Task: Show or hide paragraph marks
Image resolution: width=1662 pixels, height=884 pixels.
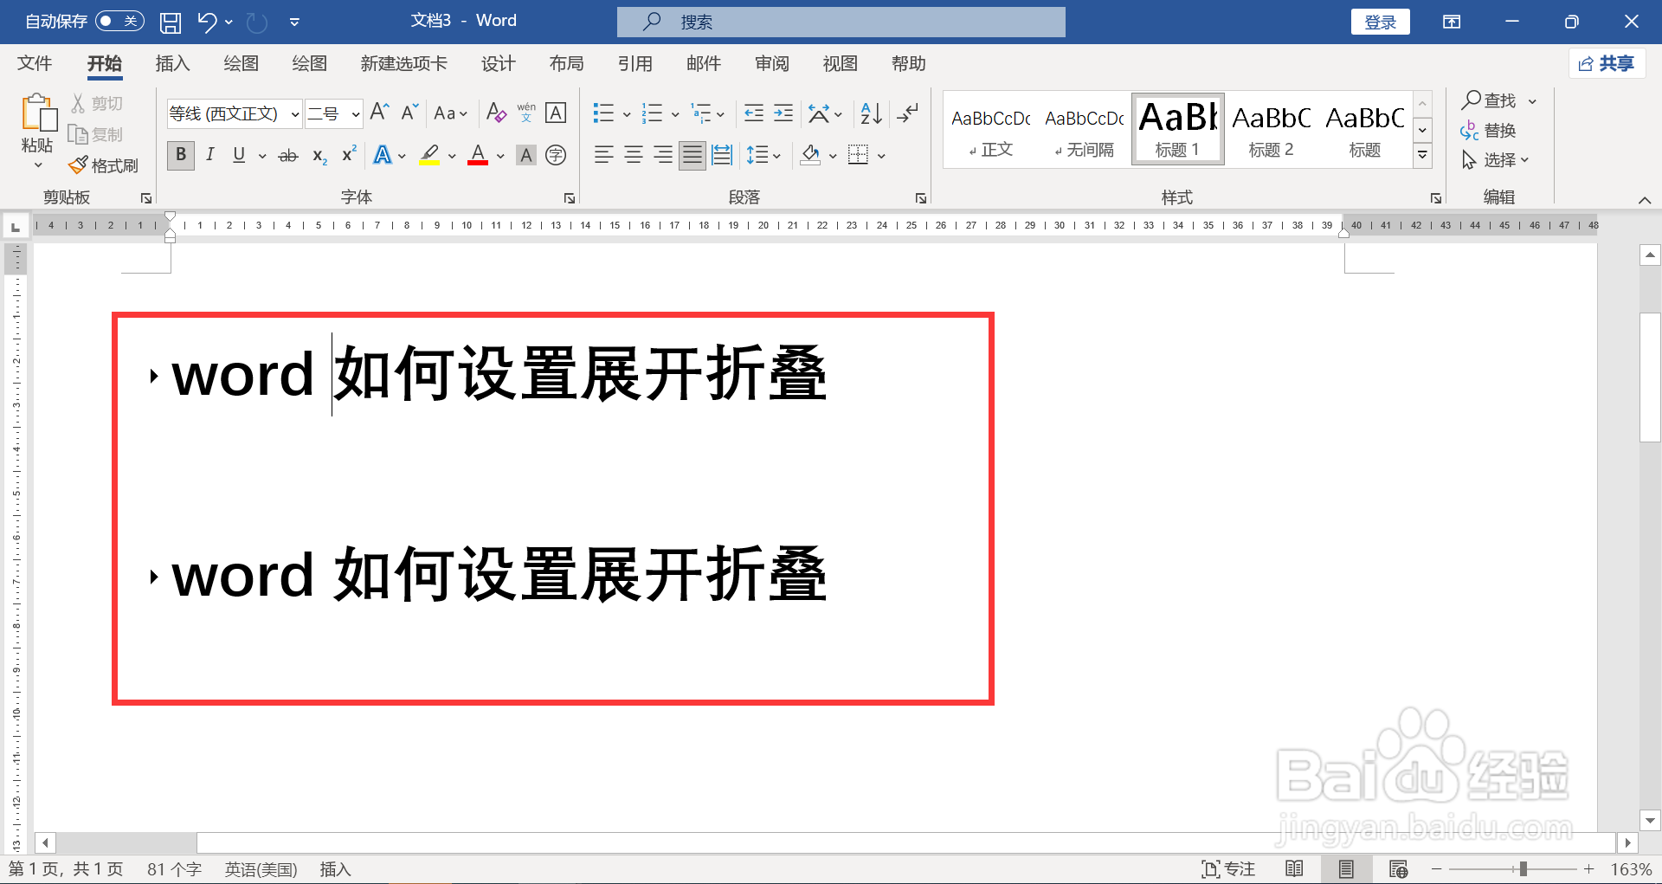Action: point(908,113)
